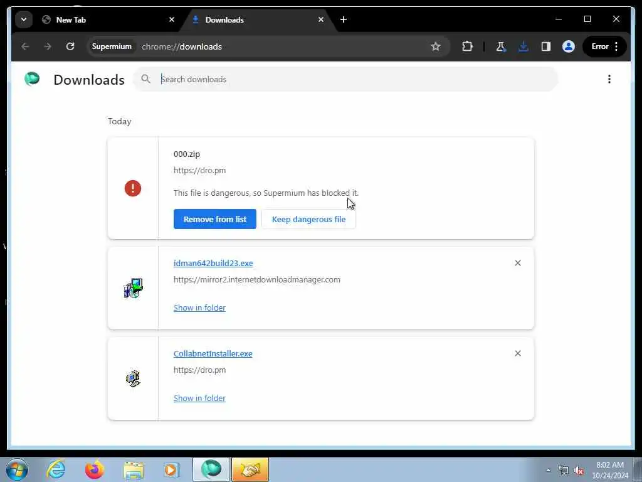The image size is (642, 482).
Task: Launch Internet Explorer from taskbar
Action: click(x=56, y=469)
